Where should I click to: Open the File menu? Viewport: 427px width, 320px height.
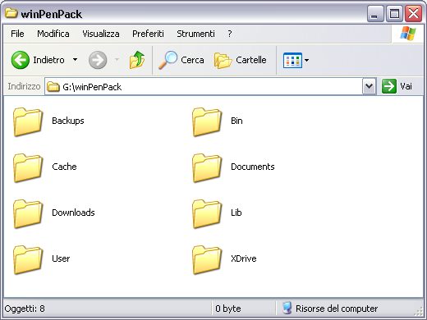coord(17,34)
